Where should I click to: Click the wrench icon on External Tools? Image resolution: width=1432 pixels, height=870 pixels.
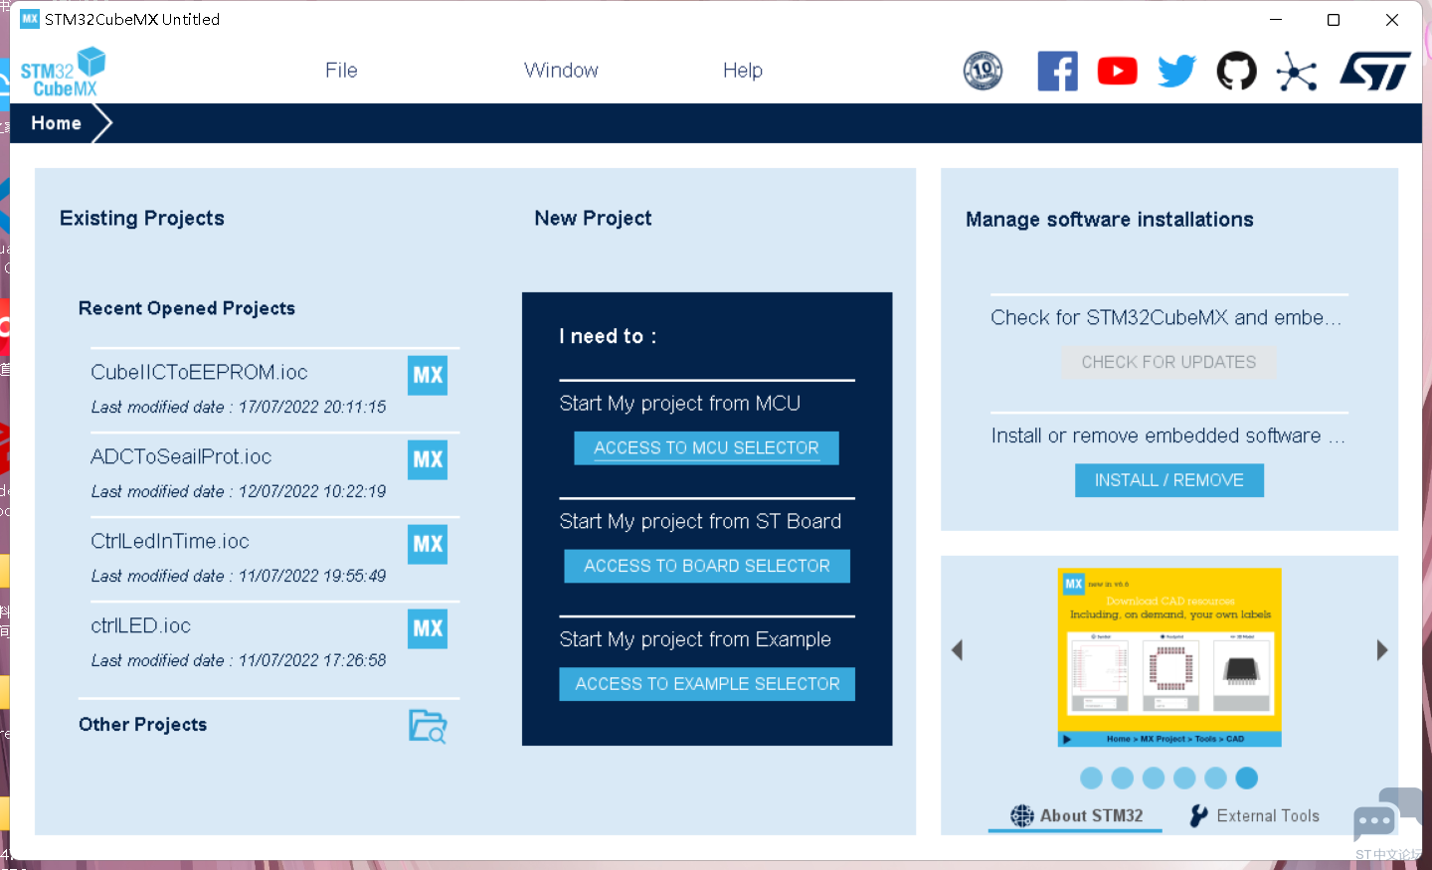[1199, 816]
